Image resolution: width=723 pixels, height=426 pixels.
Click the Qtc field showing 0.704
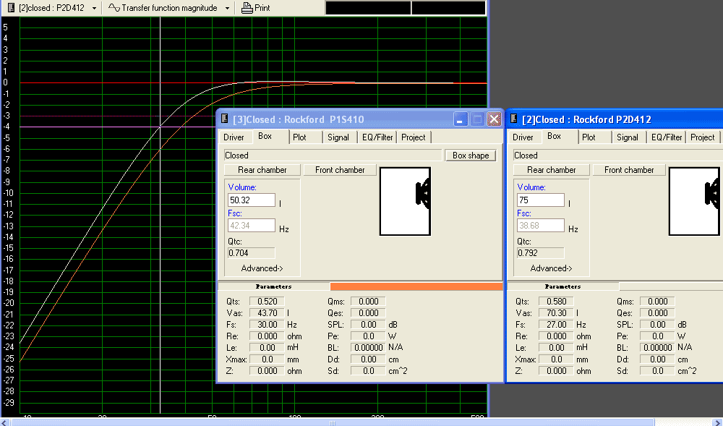pos(252,253)
